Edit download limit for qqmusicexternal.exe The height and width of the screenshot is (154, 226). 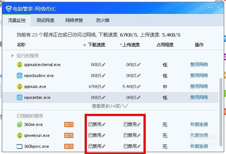pyautogui.click(x=104, y=65)
